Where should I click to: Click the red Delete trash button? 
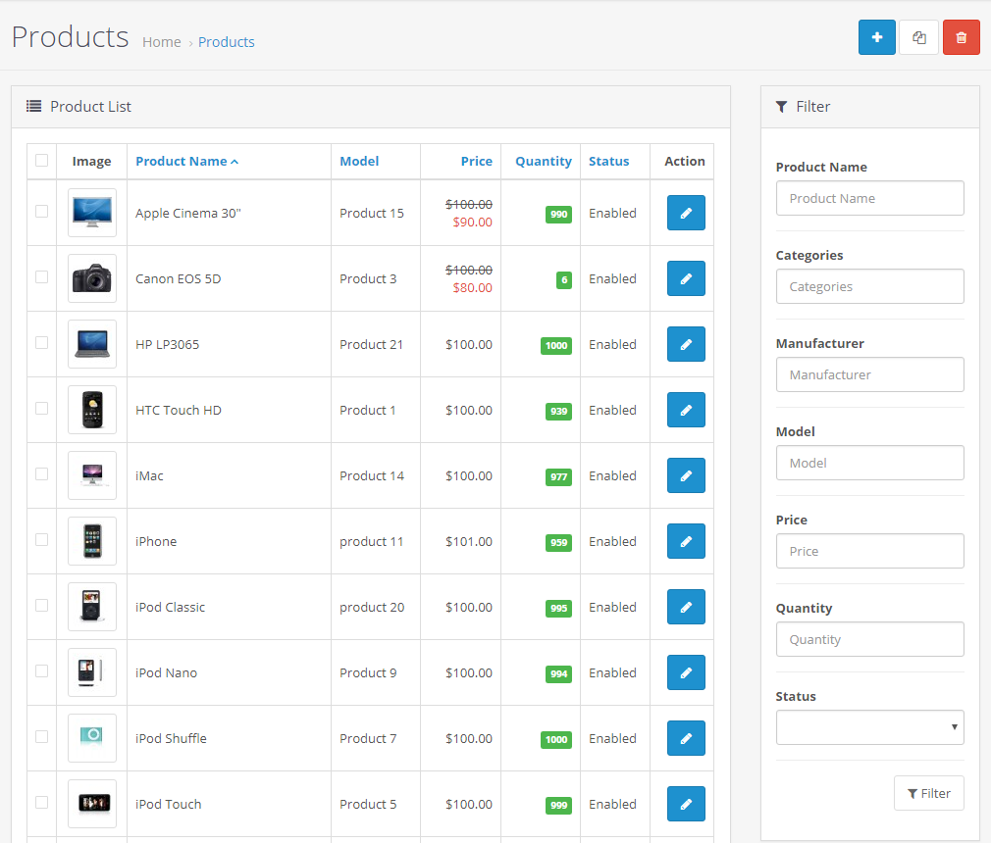pos(962,37)
